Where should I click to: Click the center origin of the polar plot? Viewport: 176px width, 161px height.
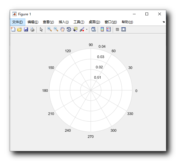pos(91,90)
